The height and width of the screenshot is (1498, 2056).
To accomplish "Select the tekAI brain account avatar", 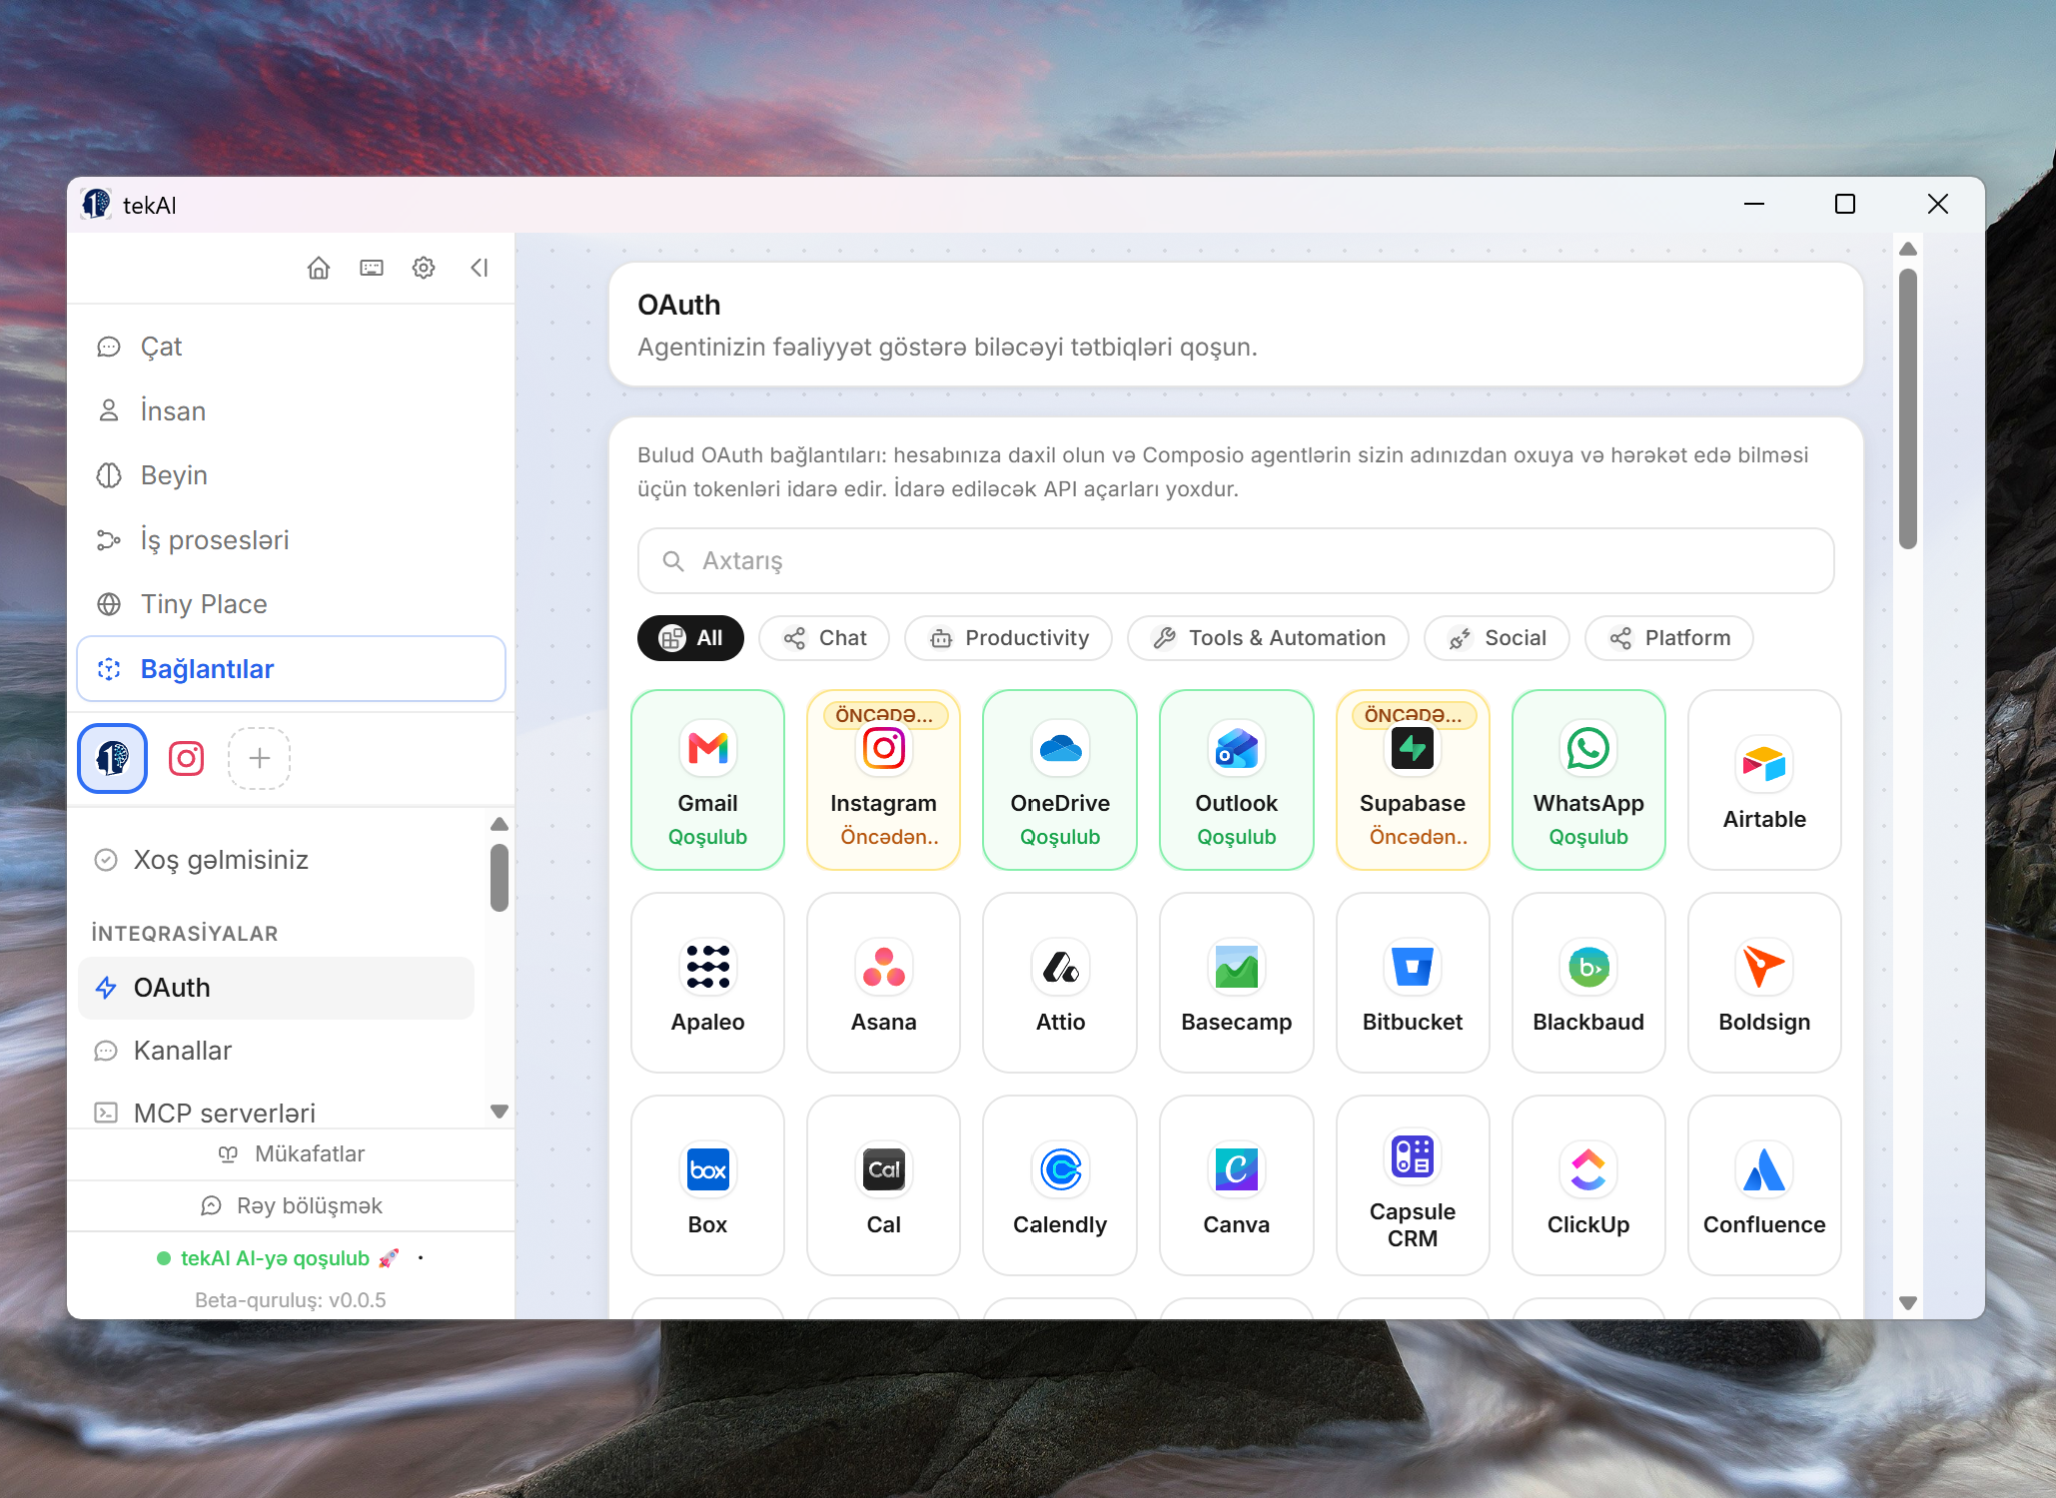I will coord(113,758).
